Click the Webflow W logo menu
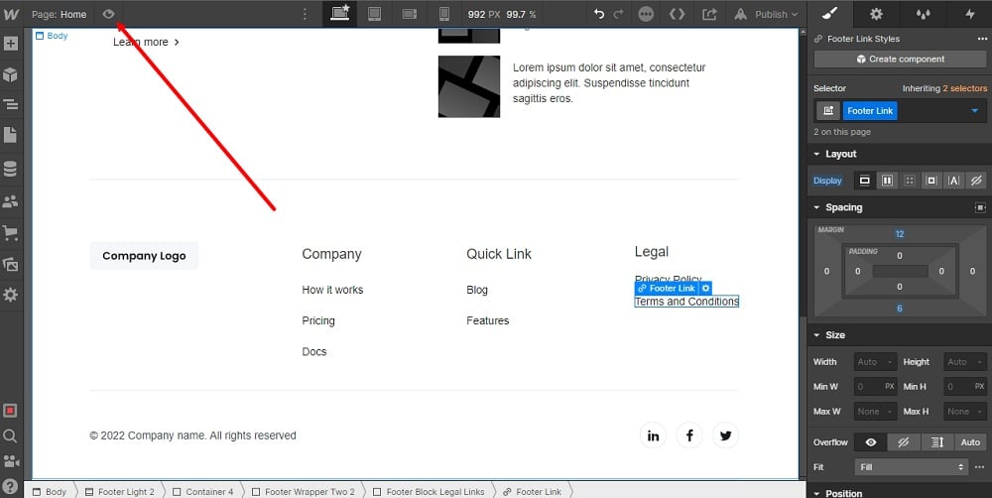Screen dimensions: 992x498 pyautogui.click(x=11, y=14)
